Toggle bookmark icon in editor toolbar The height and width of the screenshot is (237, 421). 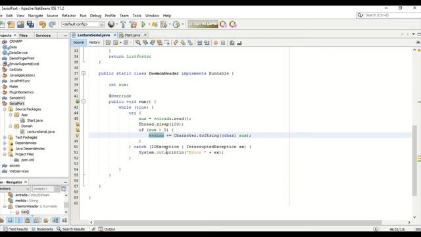click(x=190, y=42)
